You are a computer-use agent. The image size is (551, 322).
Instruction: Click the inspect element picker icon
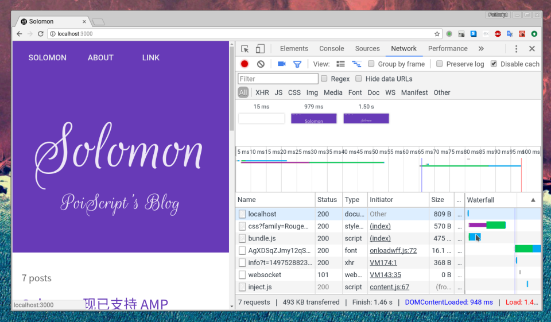click(x=245, y=49)
